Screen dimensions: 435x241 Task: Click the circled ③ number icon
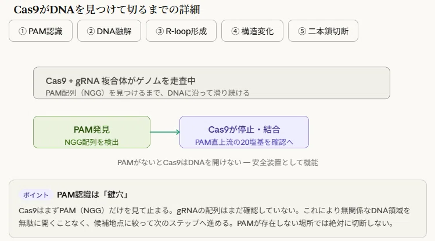[160, 31]
